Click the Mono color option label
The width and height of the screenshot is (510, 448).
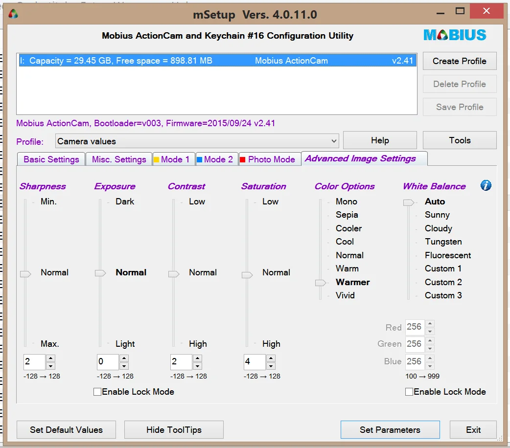pos(347,202)
